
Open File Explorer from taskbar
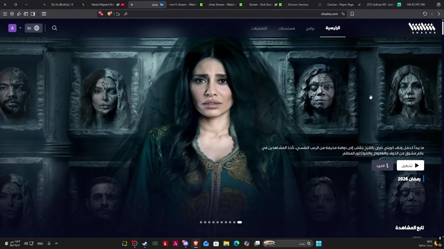coord(226,243)
